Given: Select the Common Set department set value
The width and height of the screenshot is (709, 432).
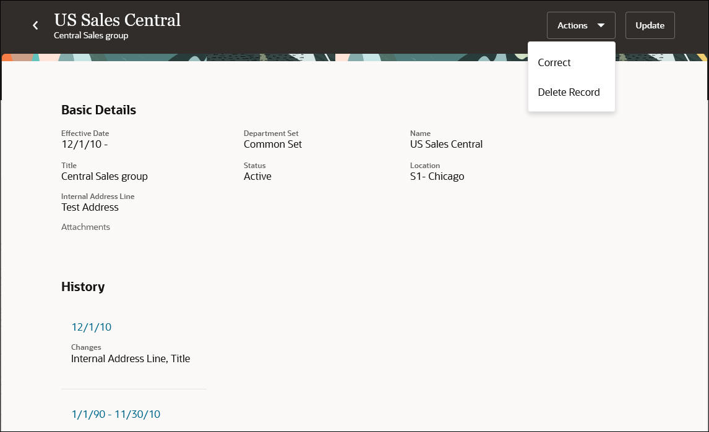Looking at the screenshot, I should coord(273,144).
